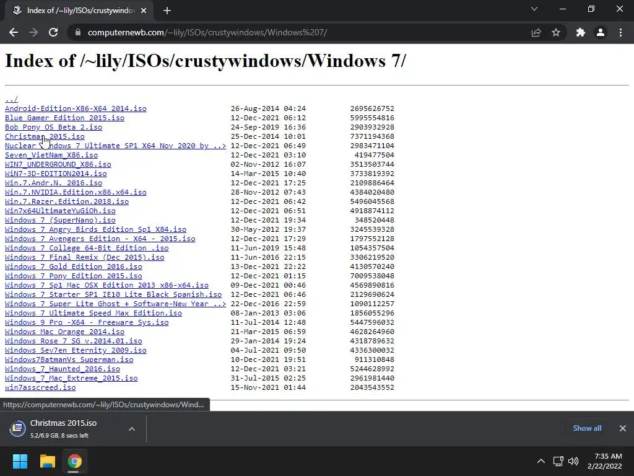Open network status tray icon
The image size is (634, 476).
click(558, 461)
